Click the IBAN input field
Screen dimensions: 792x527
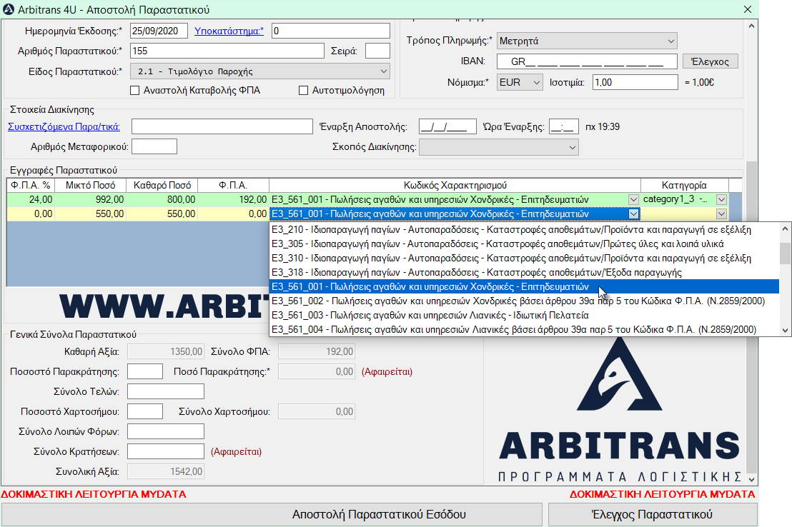[587, 61]
